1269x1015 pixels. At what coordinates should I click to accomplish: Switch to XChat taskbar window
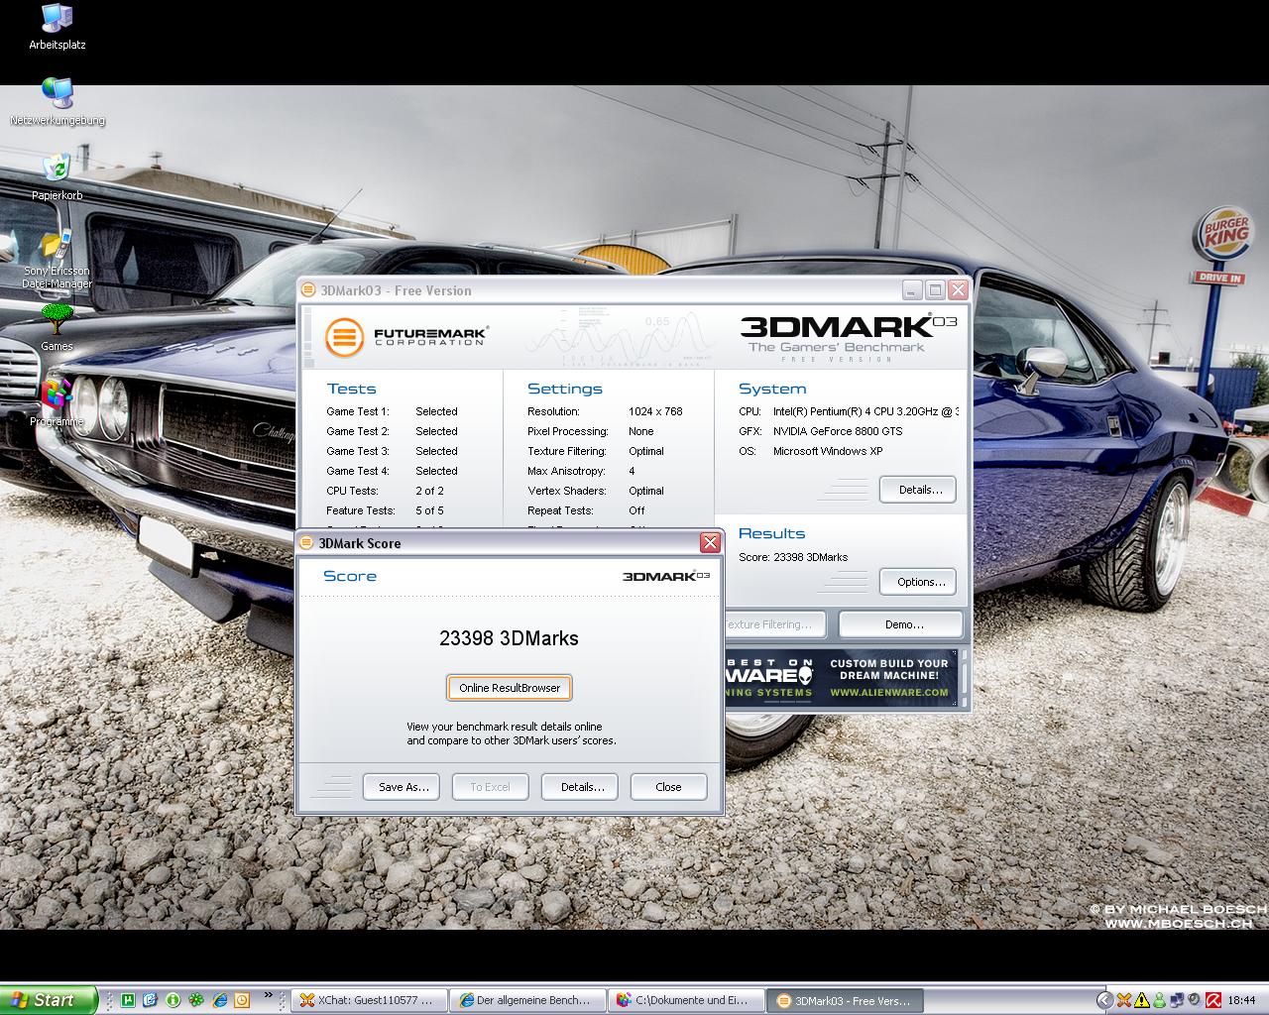pyautogui.click(x=368, y=1000)
